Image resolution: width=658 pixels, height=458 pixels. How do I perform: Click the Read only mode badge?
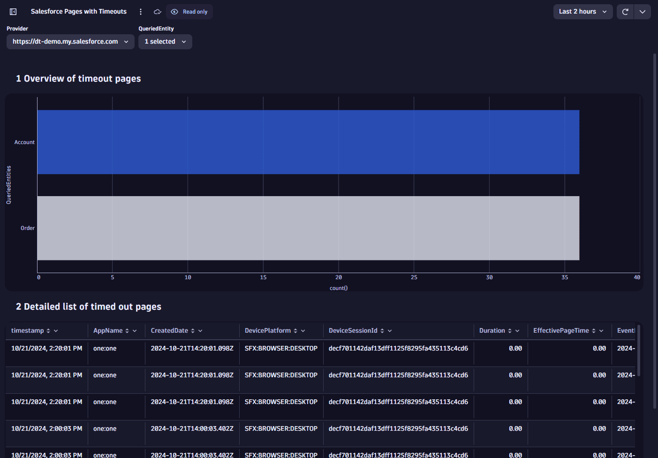(189, 12)
